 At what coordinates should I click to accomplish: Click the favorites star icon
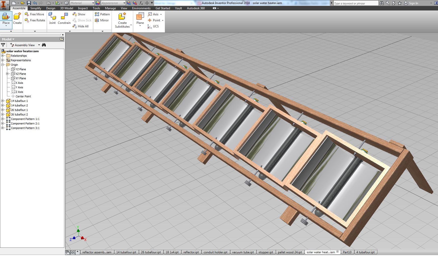[400, 3]
